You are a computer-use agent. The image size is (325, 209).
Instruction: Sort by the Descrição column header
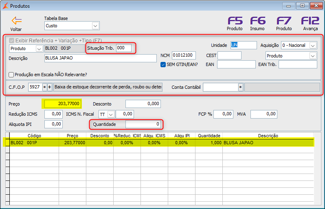268,136
